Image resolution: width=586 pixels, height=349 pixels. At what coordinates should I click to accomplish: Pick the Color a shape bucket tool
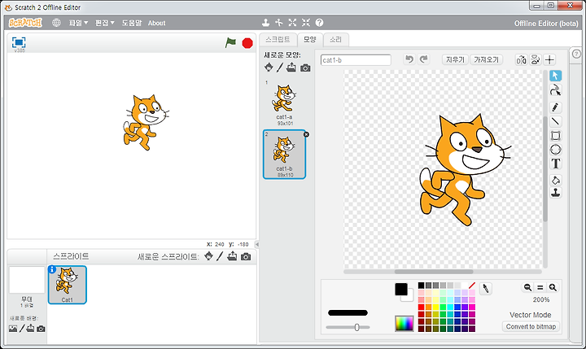click(x=555, y=181)
